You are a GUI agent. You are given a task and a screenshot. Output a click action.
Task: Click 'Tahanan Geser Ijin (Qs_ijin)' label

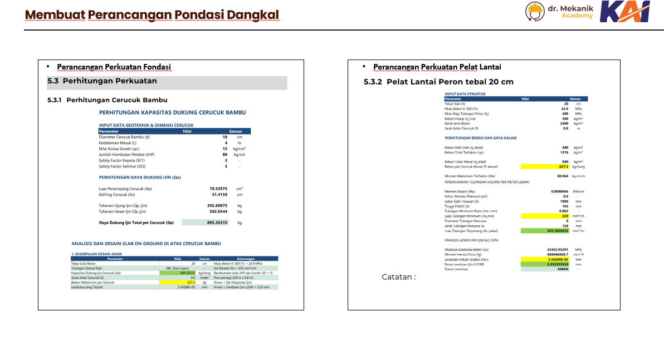tap(123, 211)
